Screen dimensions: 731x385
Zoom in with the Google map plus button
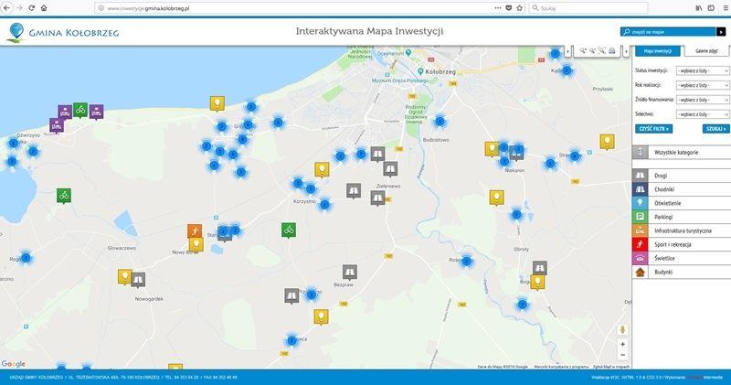[622, 345]
